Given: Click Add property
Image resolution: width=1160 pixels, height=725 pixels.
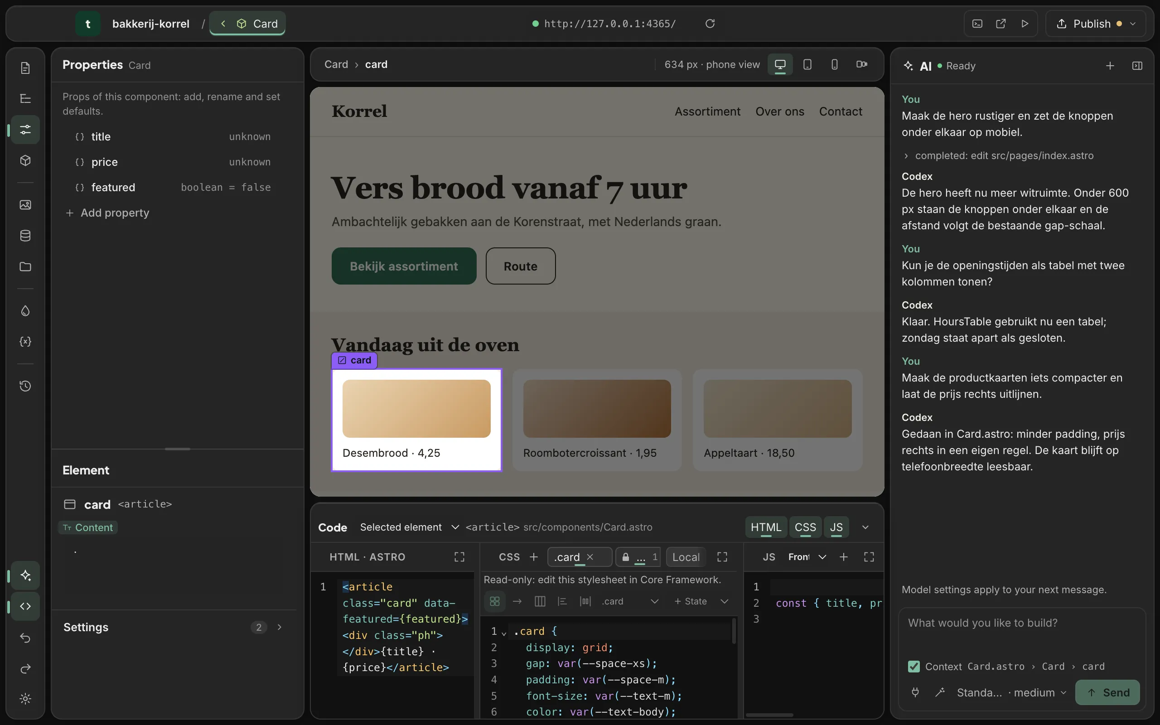Looking at the screenshot, I should coord(107,213).
